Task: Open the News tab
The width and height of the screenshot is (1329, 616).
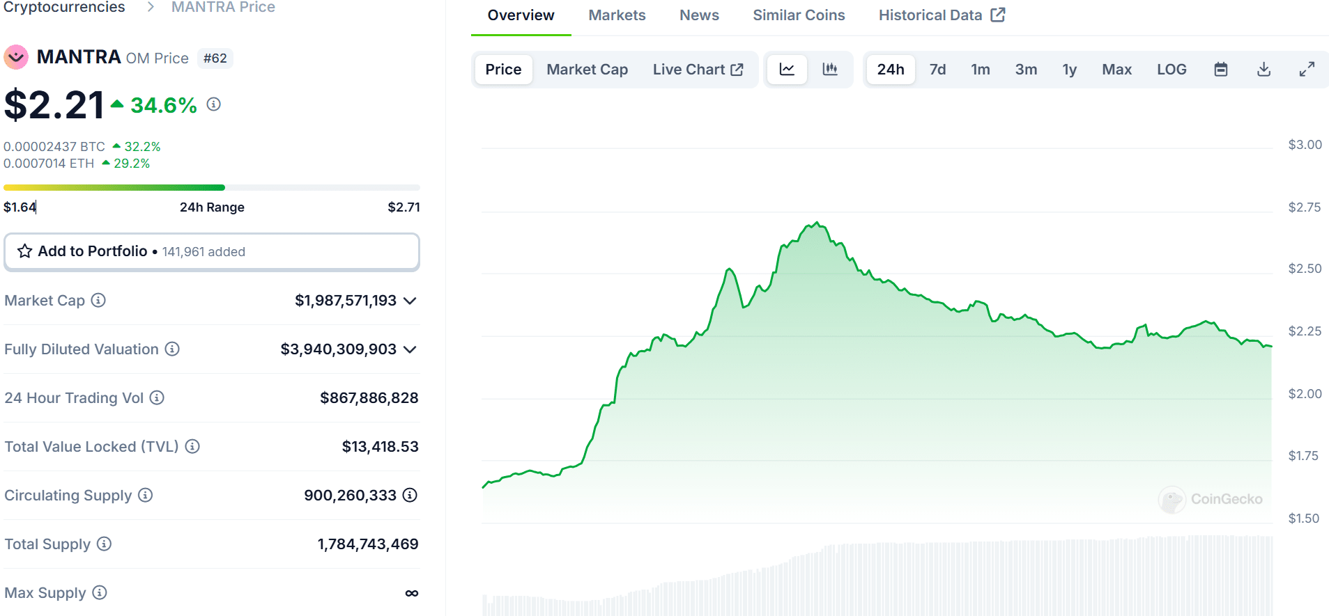Action: tap(699, 15)
